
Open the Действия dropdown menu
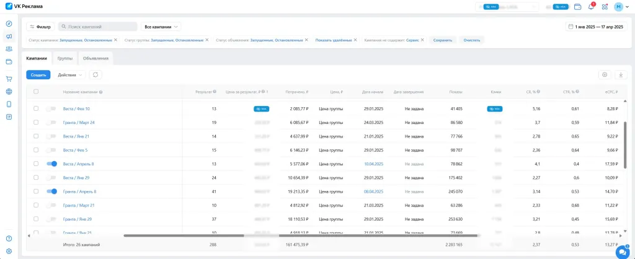[71, 75]
